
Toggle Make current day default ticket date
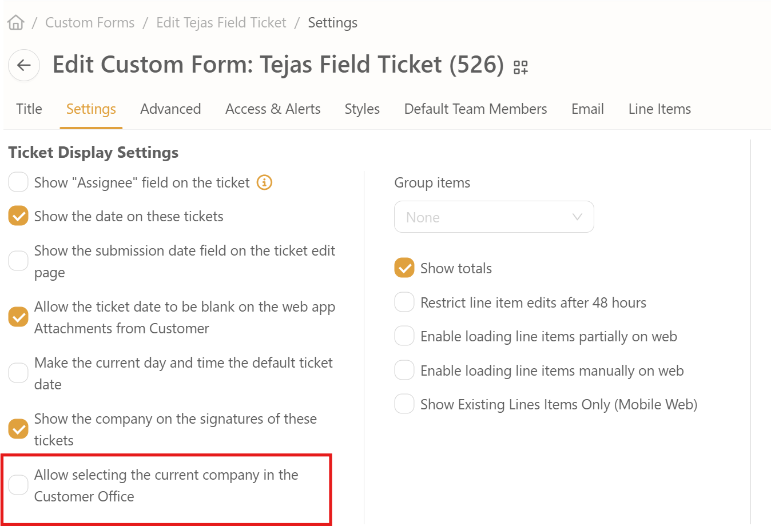tap(18, 373)
